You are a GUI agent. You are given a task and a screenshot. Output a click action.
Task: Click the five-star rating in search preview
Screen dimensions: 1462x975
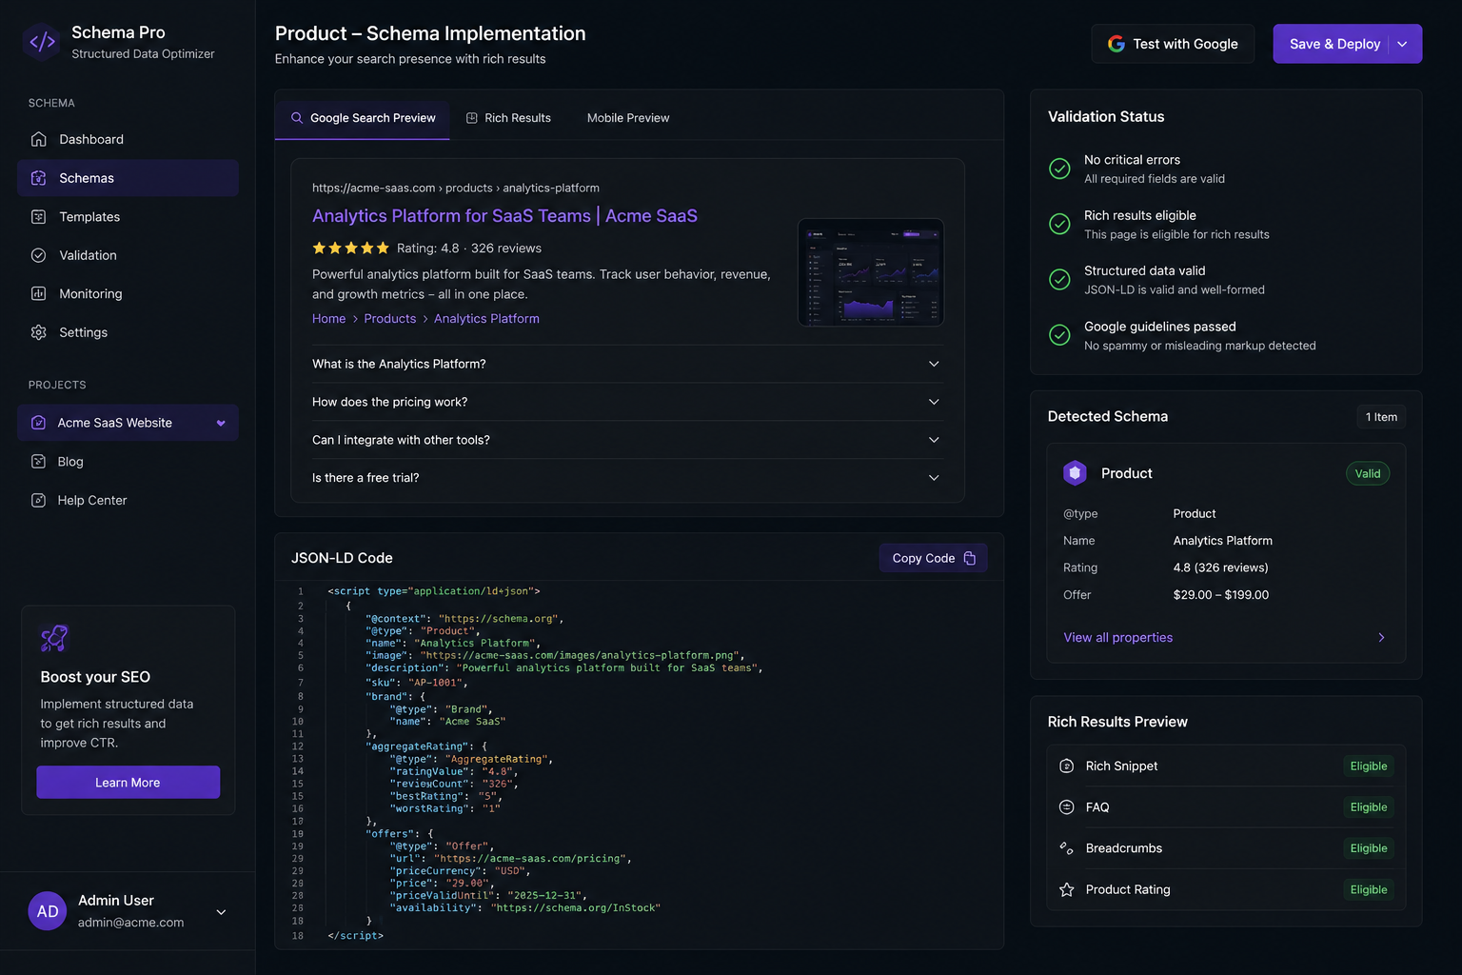coord(351,249)
